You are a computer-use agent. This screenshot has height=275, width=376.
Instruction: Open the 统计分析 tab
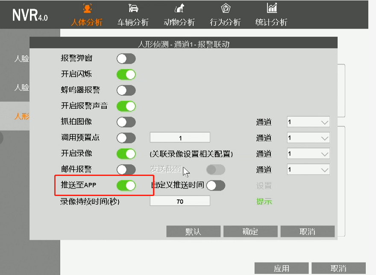coord(271,22)
